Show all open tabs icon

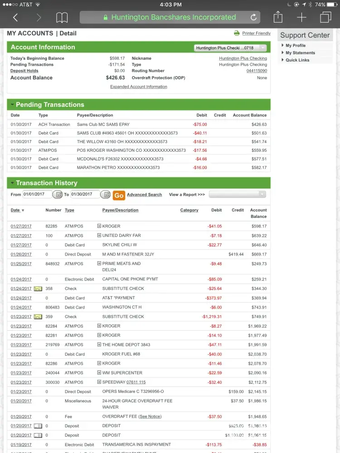pyautogui.click(x=325, y=18)
